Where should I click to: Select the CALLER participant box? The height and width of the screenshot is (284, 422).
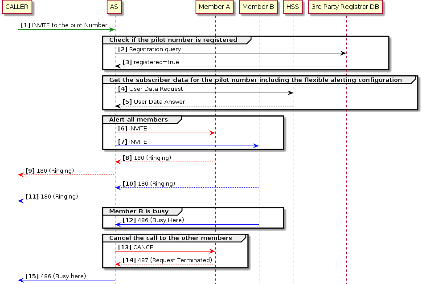click(17, 7)
